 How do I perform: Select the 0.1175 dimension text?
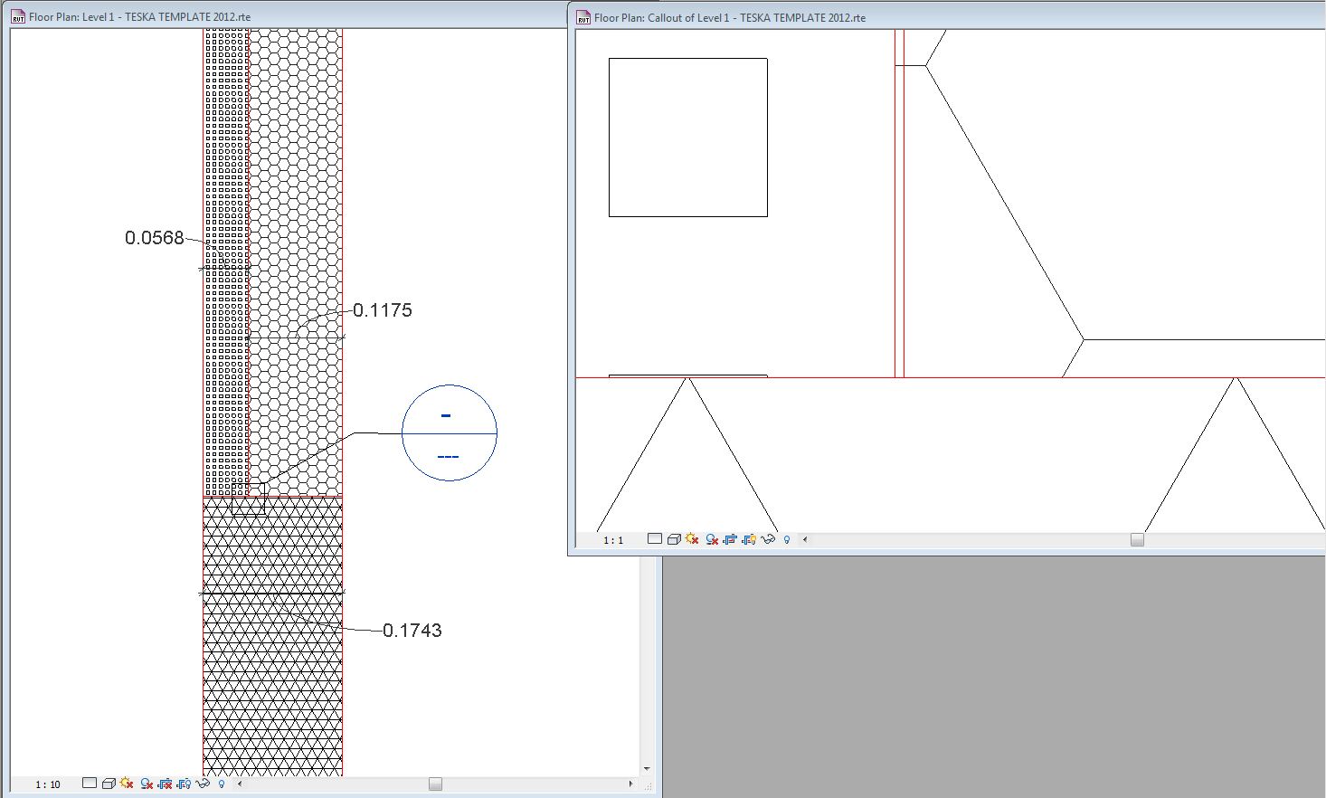click(383, 310)
